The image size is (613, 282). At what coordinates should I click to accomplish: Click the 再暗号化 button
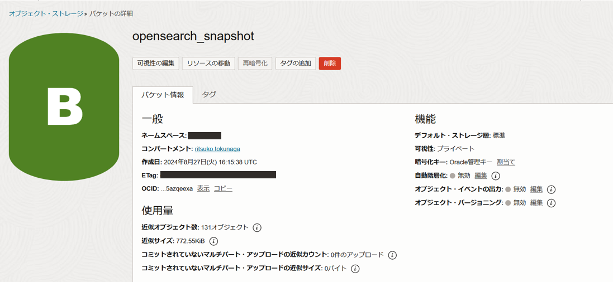pos(255,64)
